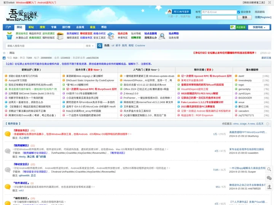Click the hot search term Crackme

(x=140, y=46)
